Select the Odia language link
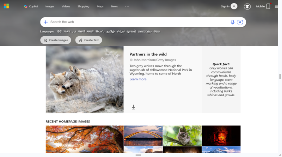Image resolution: width=282 pixels, height=157 pixels. point(157,31)
